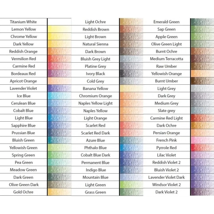Select the Pea Green swatch
214x214 pixels.
pyautogui.click(x=59, y=162)
